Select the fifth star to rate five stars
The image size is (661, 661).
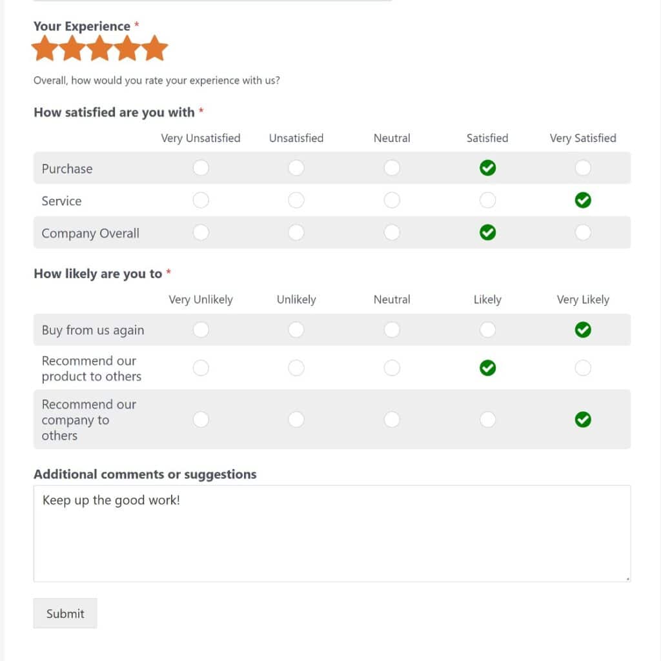[156, 47]
